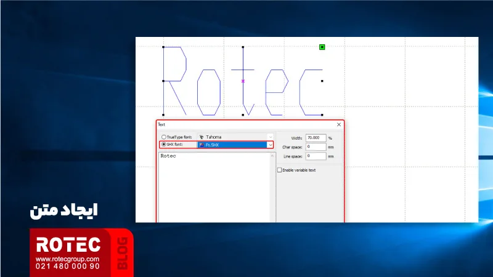This screenshot has width=493, height=277.
Task: Close the Text dialog
Action: coord(338,125)
